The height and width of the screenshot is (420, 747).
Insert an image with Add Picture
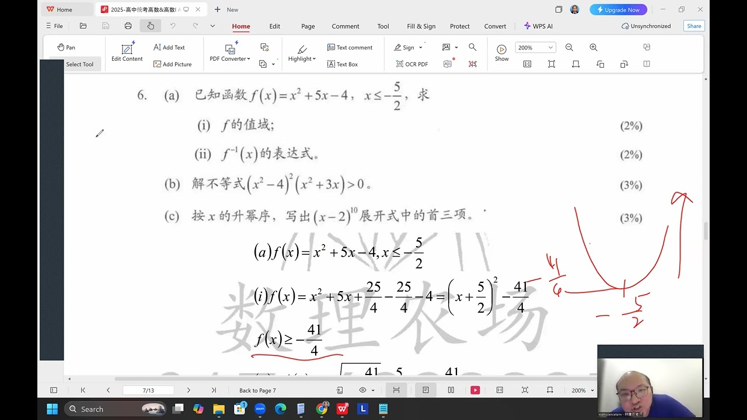click(172, 64)
